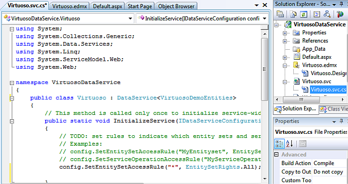Click the Virtuoso.svc file icon

(x=296, y=82)
